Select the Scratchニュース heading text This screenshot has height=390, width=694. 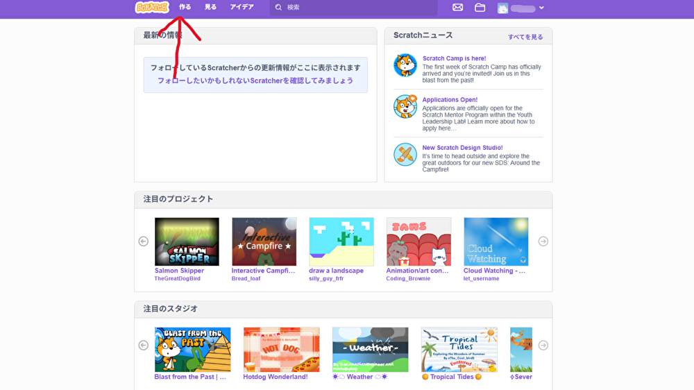click(x=423, y=35)
